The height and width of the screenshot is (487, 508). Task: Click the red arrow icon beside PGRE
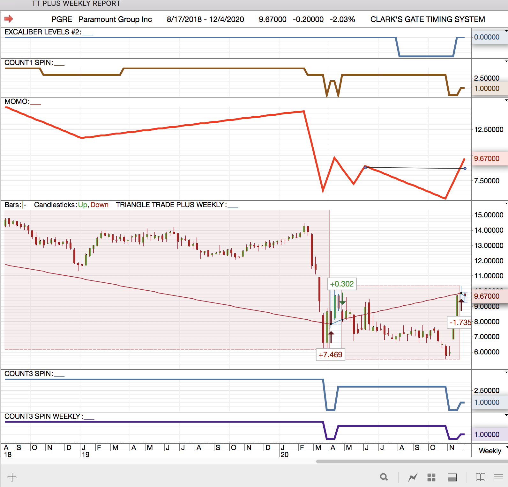click(x=9, y=19)
